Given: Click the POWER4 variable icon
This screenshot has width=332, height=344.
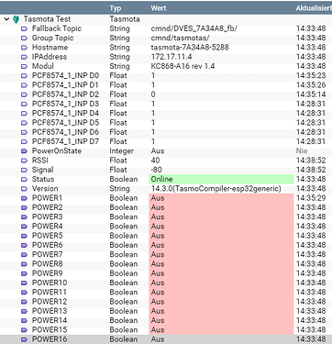Looking at the screenshot, I should pos(24,227).
